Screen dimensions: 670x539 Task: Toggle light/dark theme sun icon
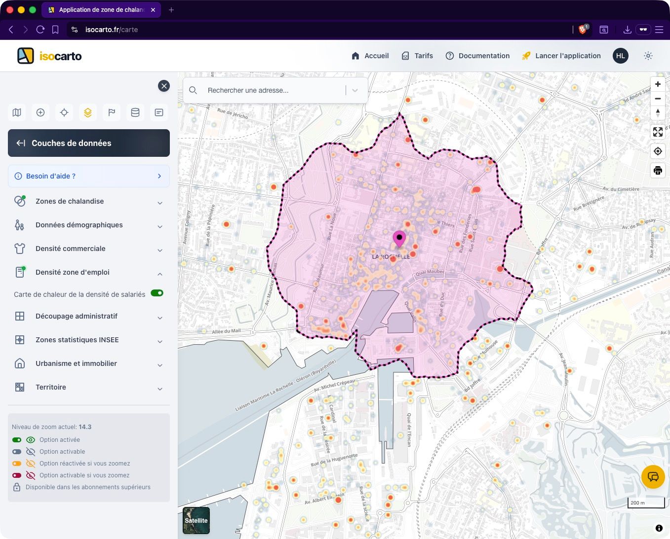click(x=648, y=56)
